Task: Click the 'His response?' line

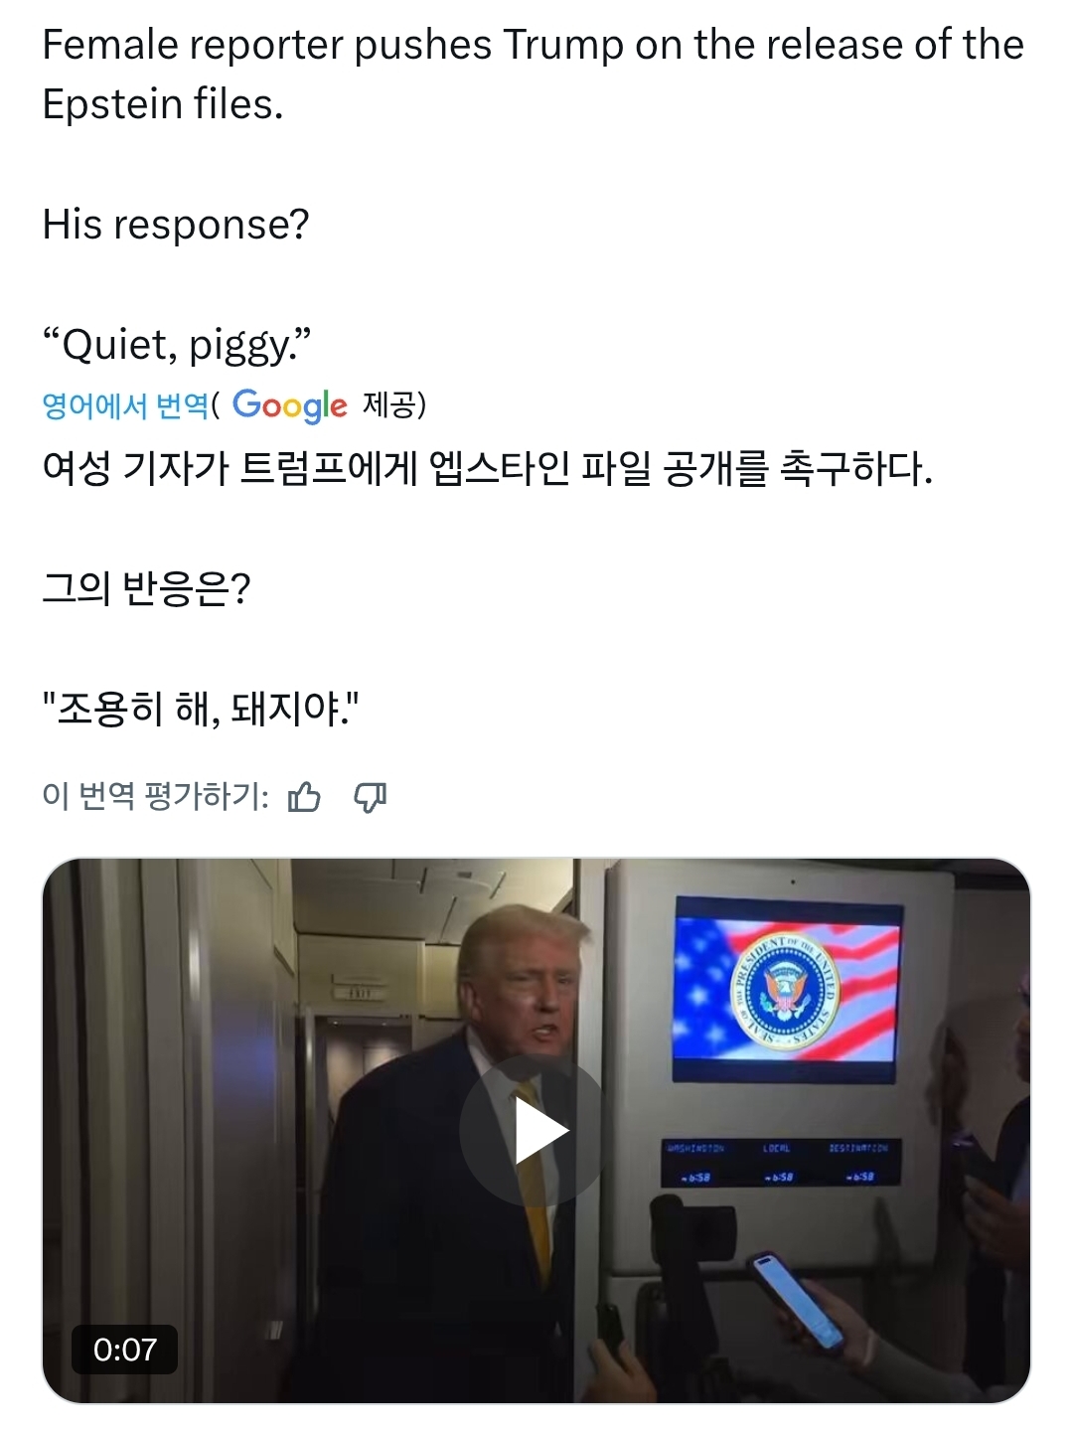Action: (176, 225)
